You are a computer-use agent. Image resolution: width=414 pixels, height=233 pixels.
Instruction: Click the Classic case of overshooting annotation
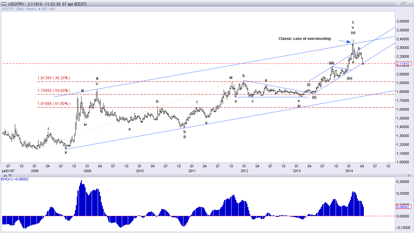(x=304, y=39)
